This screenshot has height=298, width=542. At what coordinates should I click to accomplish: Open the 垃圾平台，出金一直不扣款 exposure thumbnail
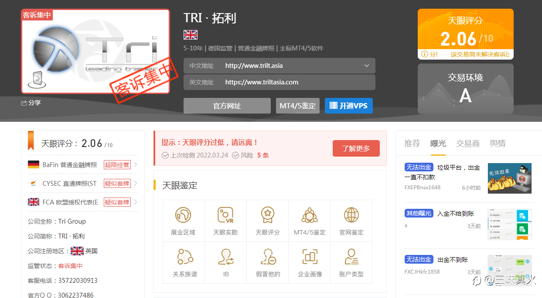tap(510, 178)
